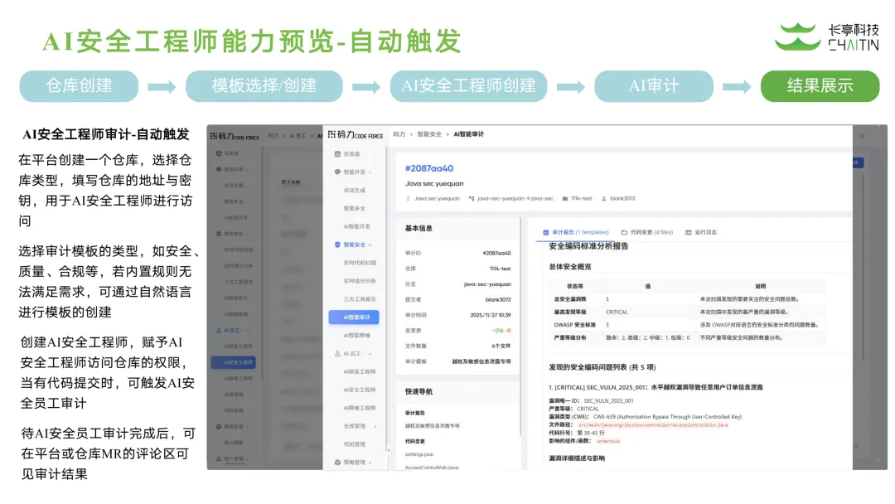This screenshot has height=504, width=895.
Task: Click the green 结果展示 step pill
Action: click(820, 86)
